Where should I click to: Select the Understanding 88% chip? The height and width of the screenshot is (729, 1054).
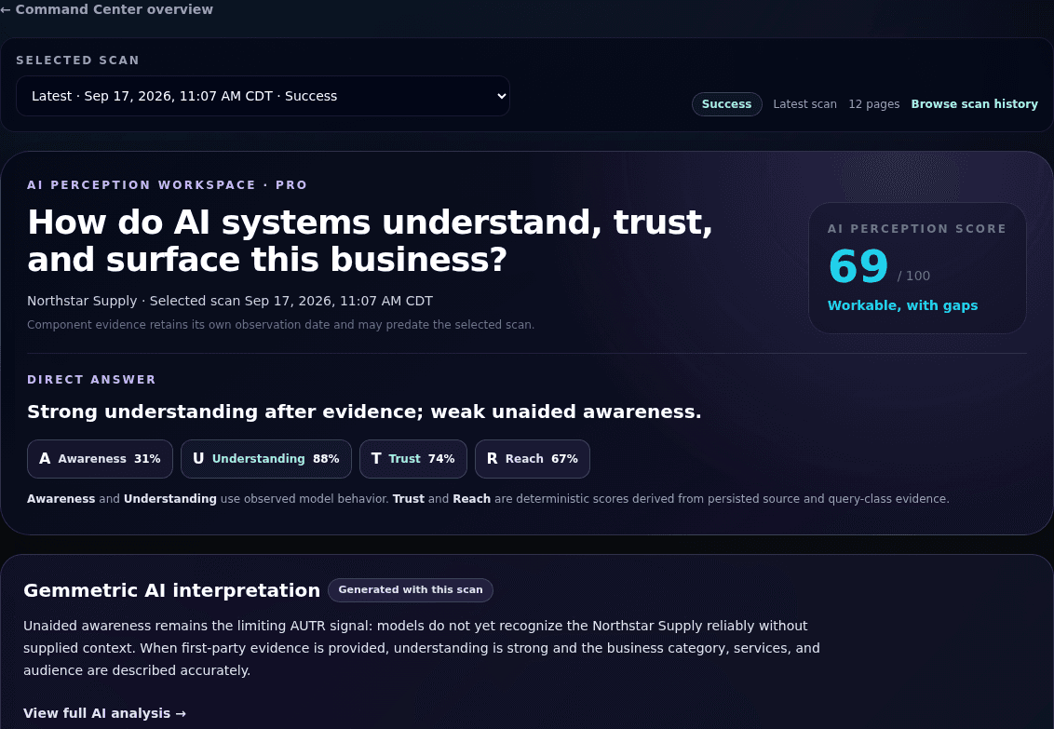coord(266,459)
